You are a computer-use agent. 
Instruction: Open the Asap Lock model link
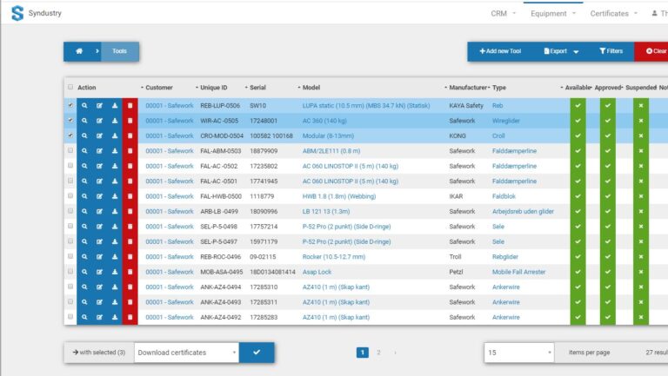point(318,272)
